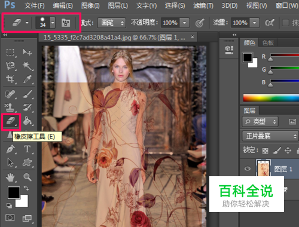This screenshot has height=227, width=299.
Task: Open the 3D panel icon in dock
Action: pyautogui.click(x=229, y=50)
